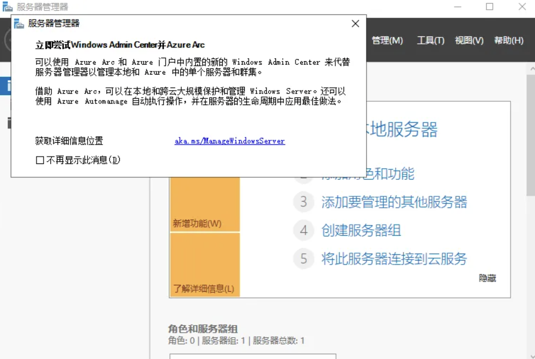This screenshot has height=359, width=535.
Task: Click the step 3 number circle
Action: 304,202
